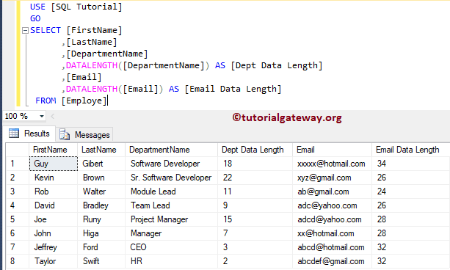Click the cell containing John
The image size is (450, 270).
(53, 233)
